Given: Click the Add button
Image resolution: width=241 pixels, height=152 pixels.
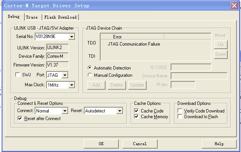Looking at the screenshot, I should (x=96, y=85).
